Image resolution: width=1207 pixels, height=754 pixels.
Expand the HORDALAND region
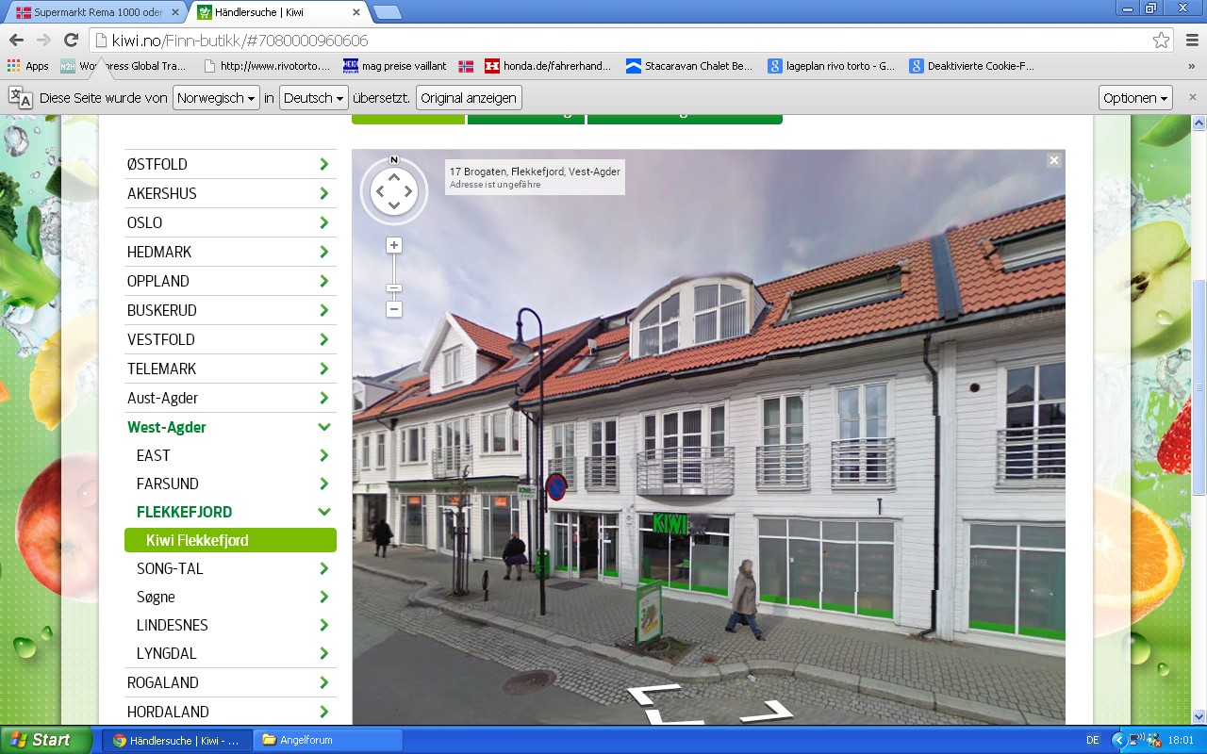pyautogui.click(x=230, y=712)
